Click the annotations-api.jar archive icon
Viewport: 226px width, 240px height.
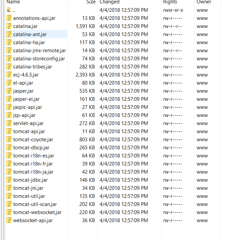coord(9,18)
